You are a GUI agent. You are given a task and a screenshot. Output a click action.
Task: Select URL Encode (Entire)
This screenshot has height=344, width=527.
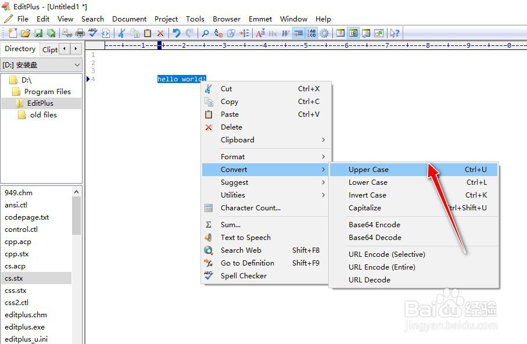click(413, 267)
